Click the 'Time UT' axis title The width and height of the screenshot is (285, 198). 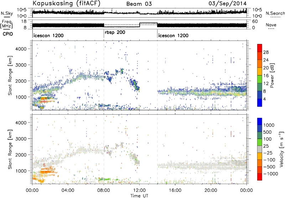(139, 196)
